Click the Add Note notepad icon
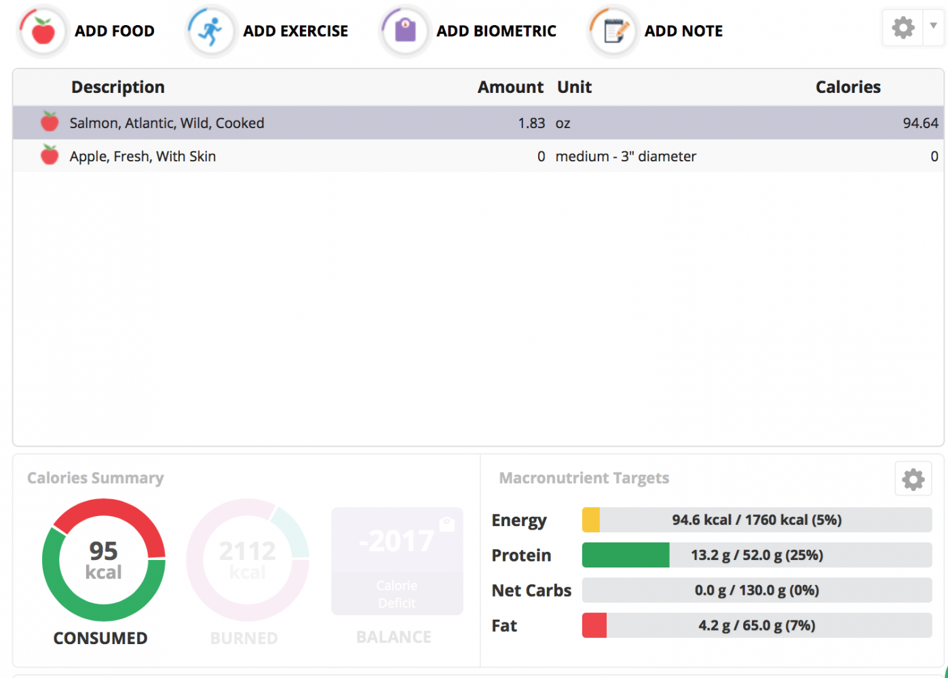This screenshot has width=948, height=678. [613, 31]
